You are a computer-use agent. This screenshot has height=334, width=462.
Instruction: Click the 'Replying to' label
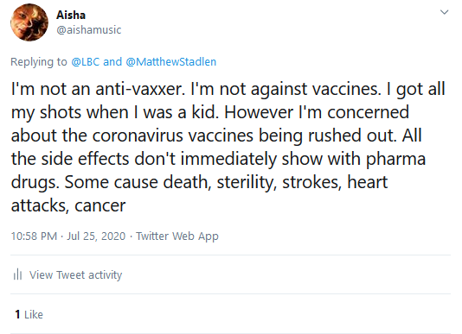click(x=39, y=62)
